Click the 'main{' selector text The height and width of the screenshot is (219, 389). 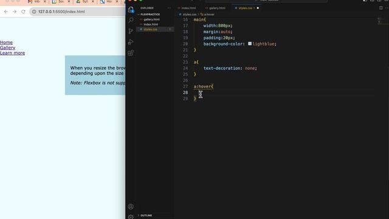click(x=199, y=19)
